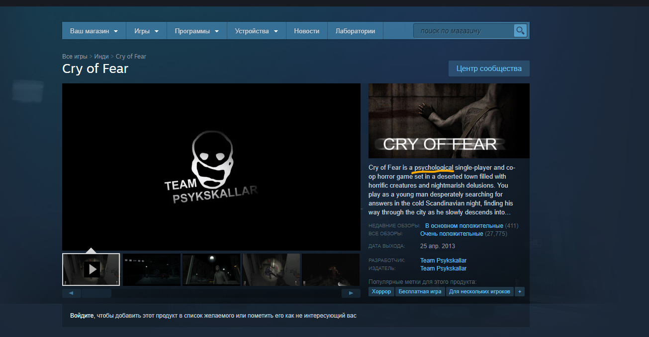Select the third thumbnail with hooded figure
649x337 pixels.
coord(211,270)
